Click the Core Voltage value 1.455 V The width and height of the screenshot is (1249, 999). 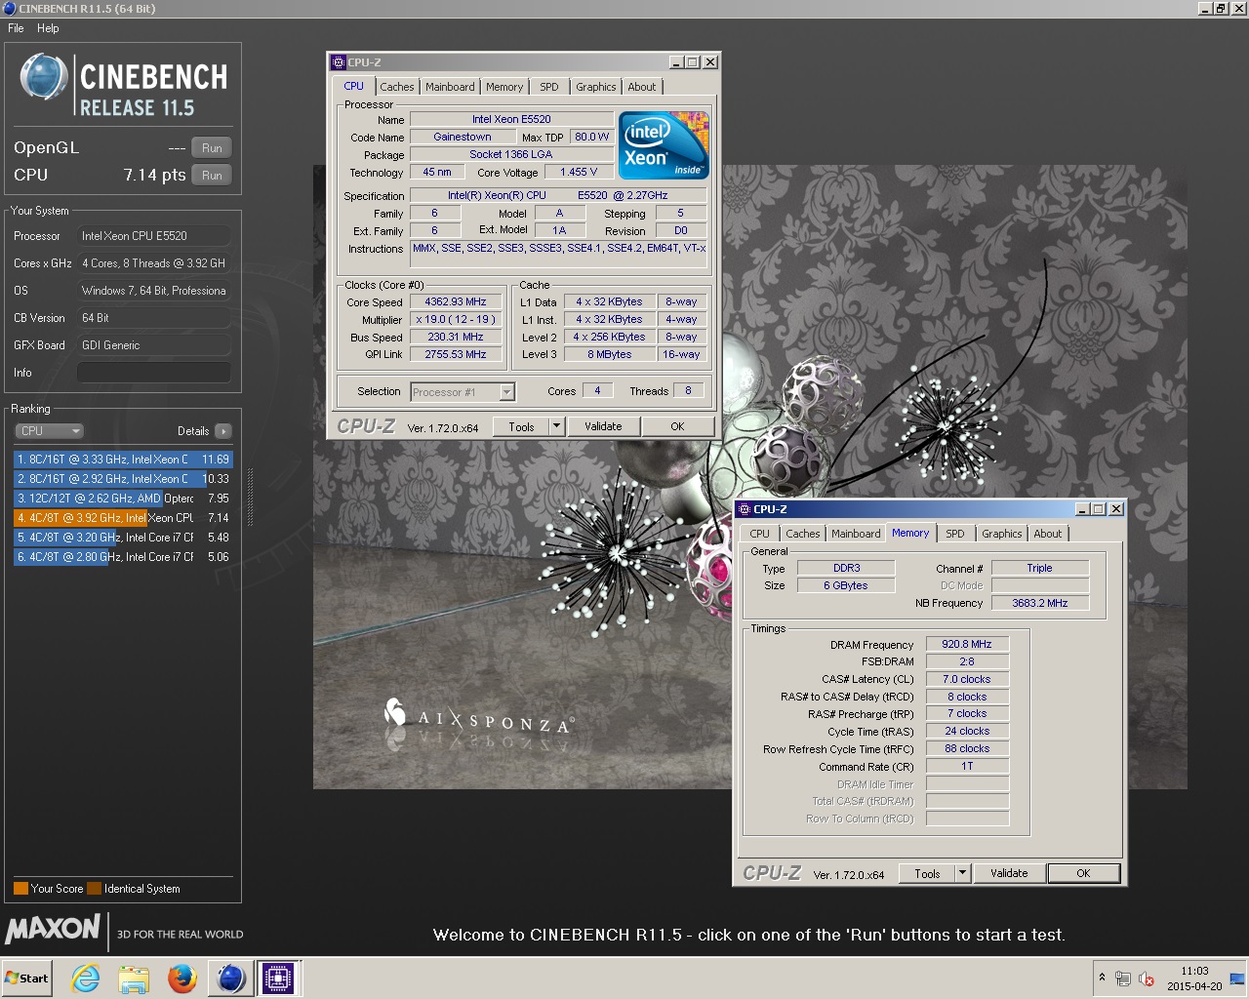coord(579,172)
